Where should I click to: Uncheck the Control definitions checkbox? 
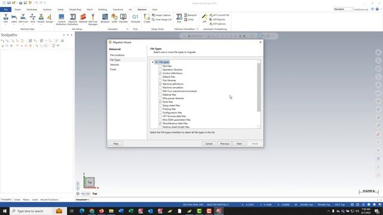click(160, 73)
